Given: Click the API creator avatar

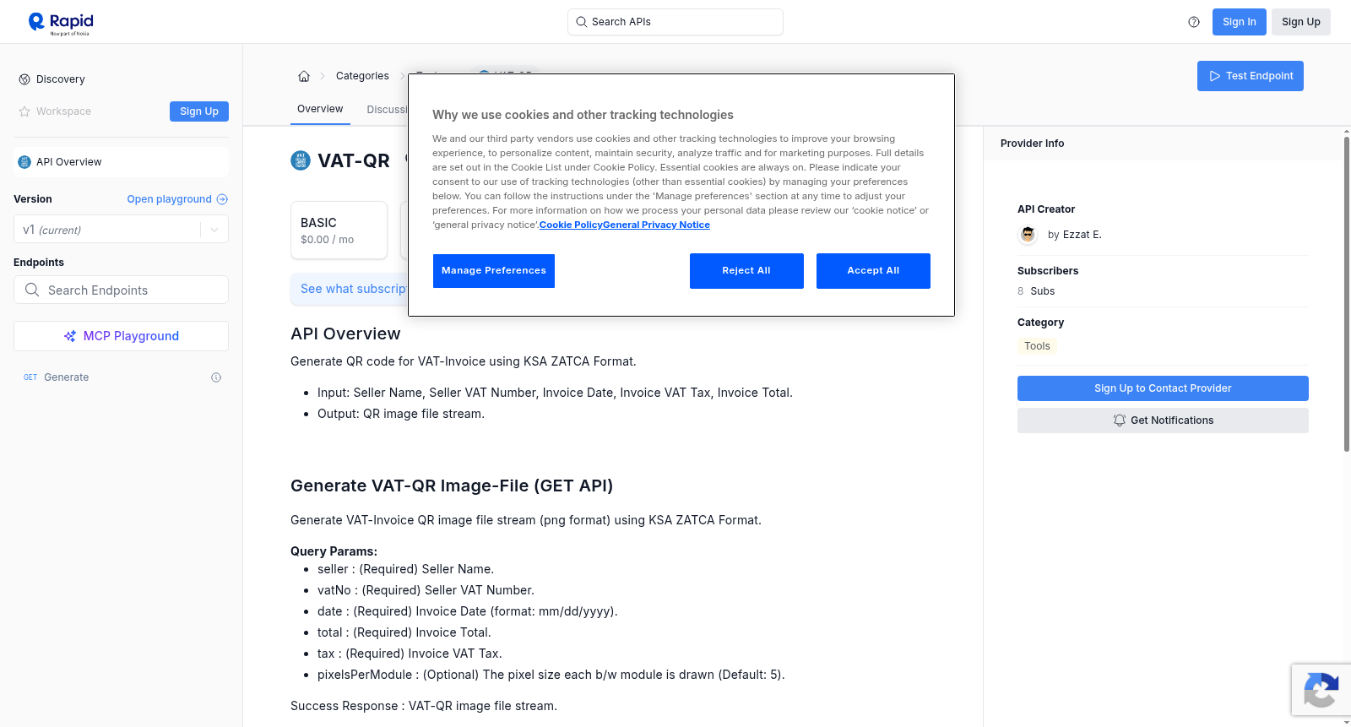Looking at the screenshot, I should [1028, 235].
